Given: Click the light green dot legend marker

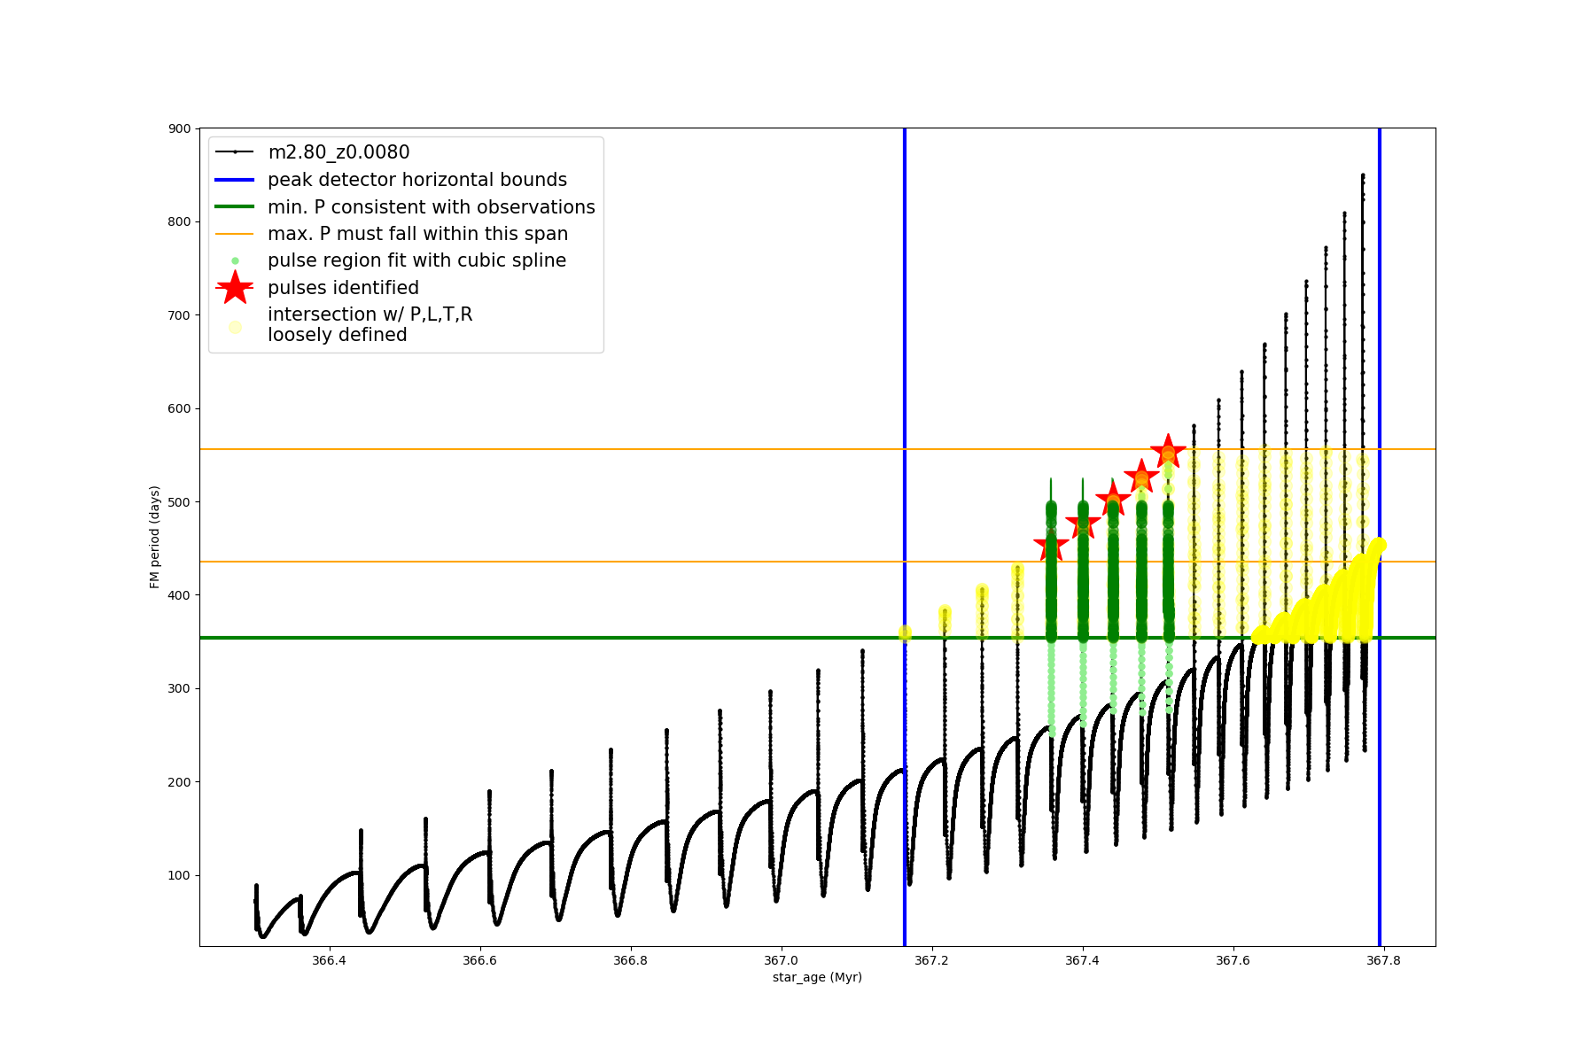Looking at the screenshot, I should pyautogui.click(x=235, y=261).
